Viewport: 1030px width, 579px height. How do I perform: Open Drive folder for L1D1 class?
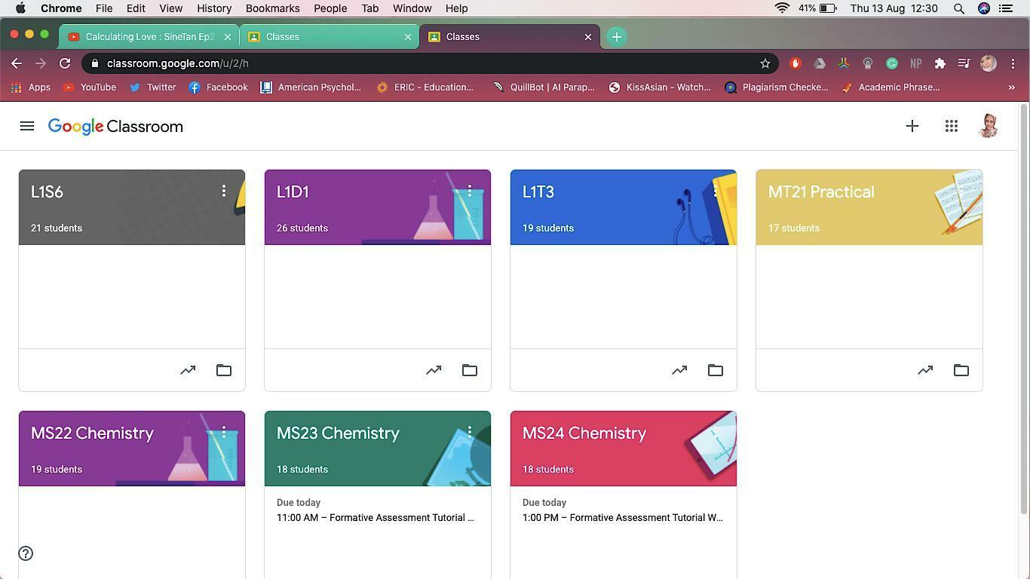coord(470,370)
